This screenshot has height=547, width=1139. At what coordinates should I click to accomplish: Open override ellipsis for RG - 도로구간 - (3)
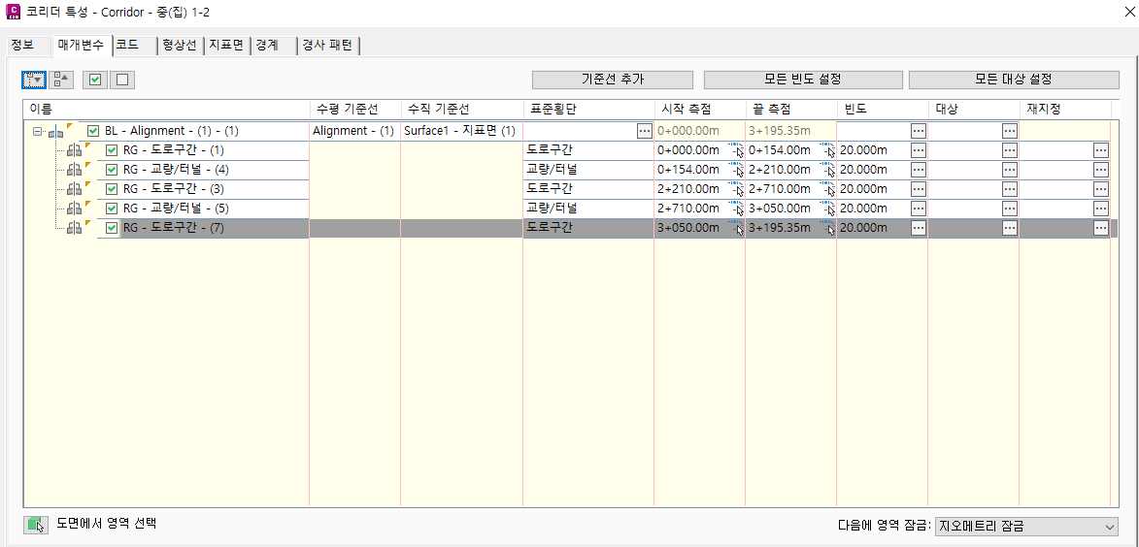coord(1101,188)
